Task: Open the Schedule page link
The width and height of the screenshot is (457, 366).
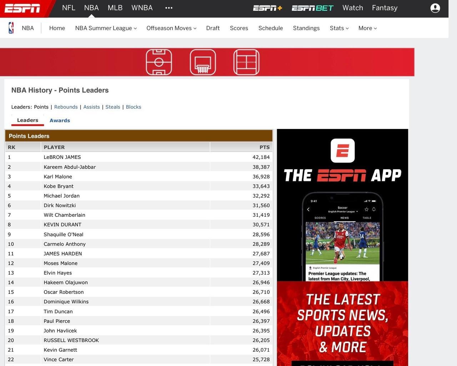Action: click(x=271, y=28)
